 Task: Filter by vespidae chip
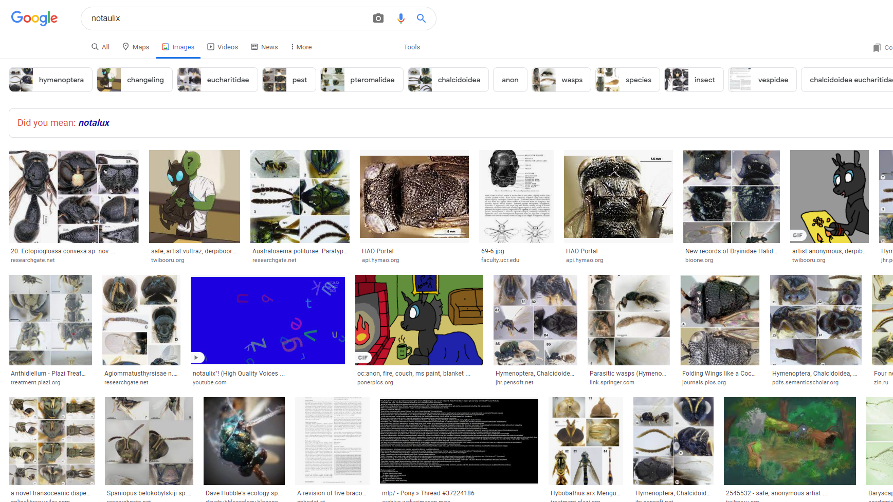click(762, 80)
